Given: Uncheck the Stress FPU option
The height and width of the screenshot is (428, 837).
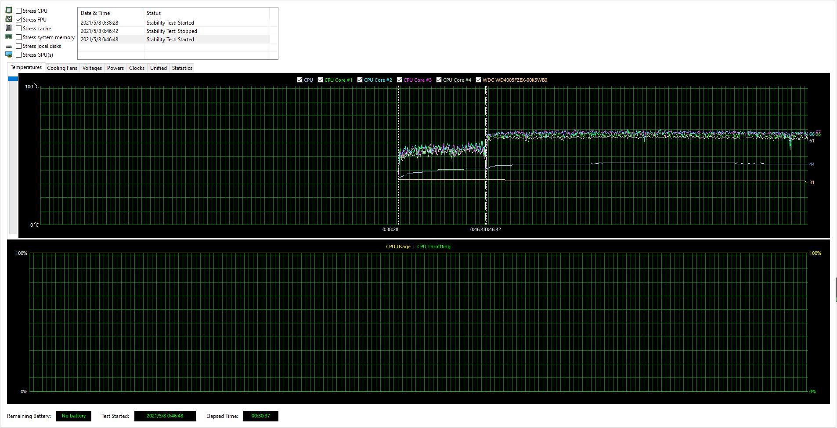Looking at the screenshot, I should pyautogui.click(x=19, y=19).
